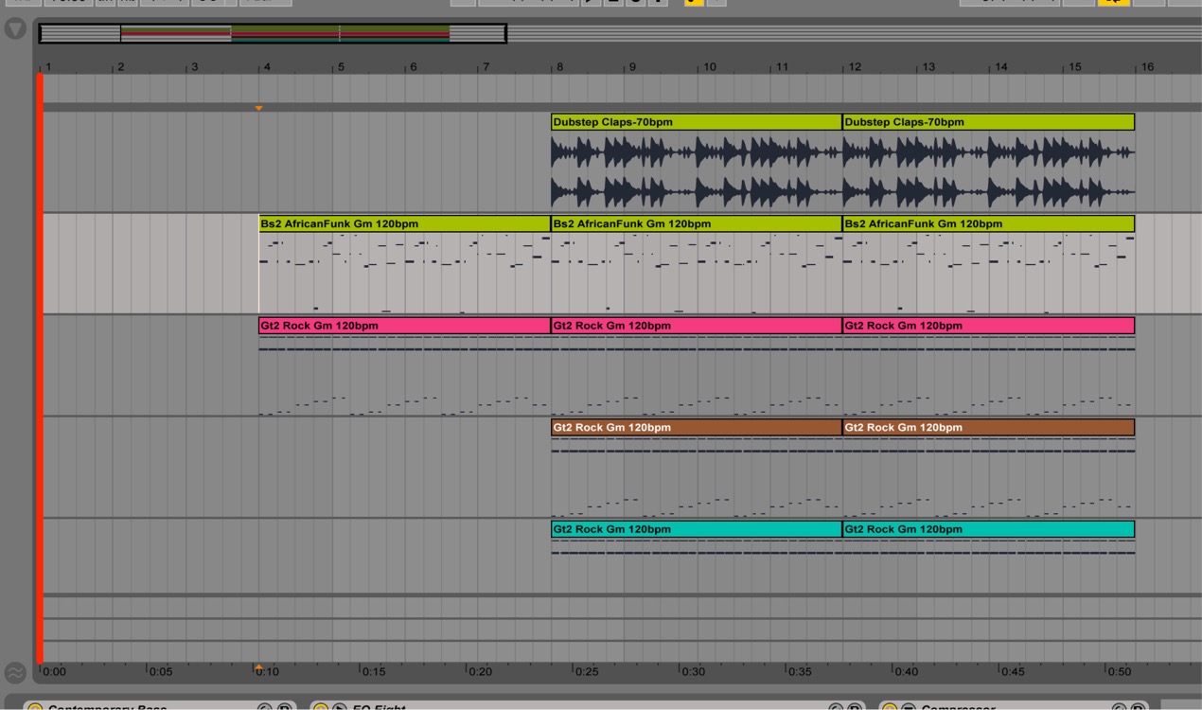This screenshot has height=710, width=1202.
Task: Expand the EQ Eight display triangle
Action: [340, 706]
